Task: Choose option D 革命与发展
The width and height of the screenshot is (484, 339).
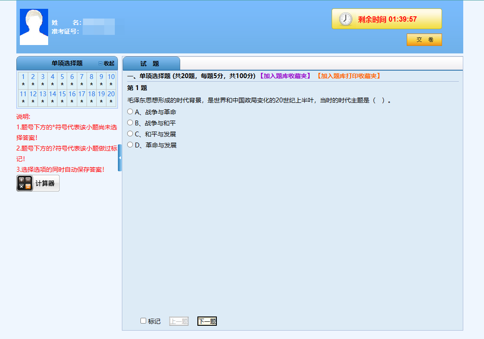Action: tap(130, 145)
